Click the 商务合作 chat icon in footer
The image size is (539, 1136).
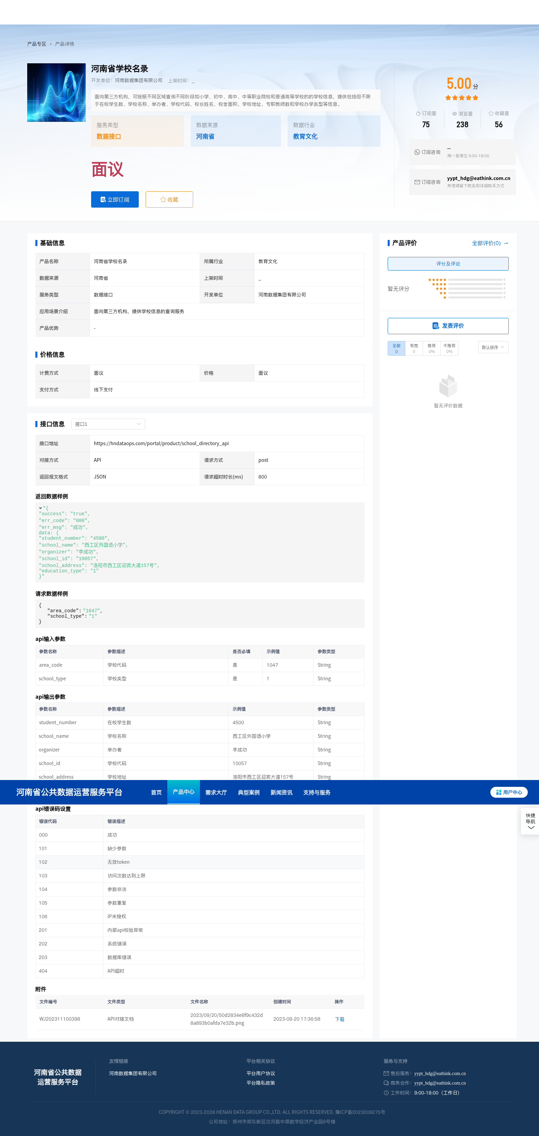pyautogui.click(x=386, y=1083)
